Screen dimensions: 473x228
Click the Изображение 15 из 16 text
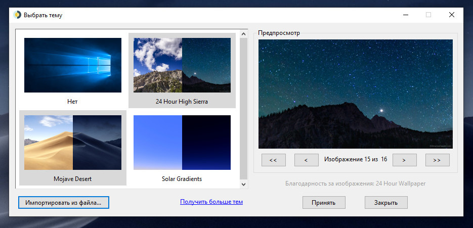tap(356, 159)
